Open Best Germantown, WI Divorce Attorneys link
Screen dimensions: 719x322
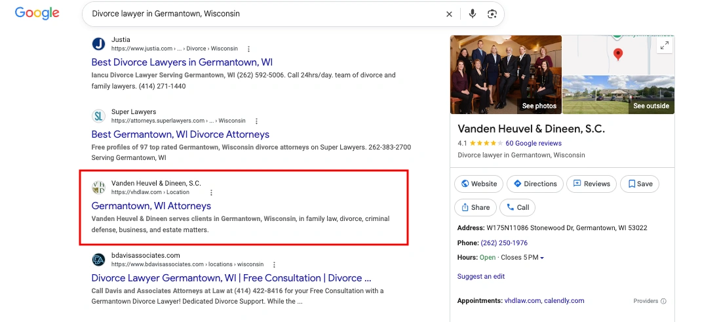[x=180, y=134]
